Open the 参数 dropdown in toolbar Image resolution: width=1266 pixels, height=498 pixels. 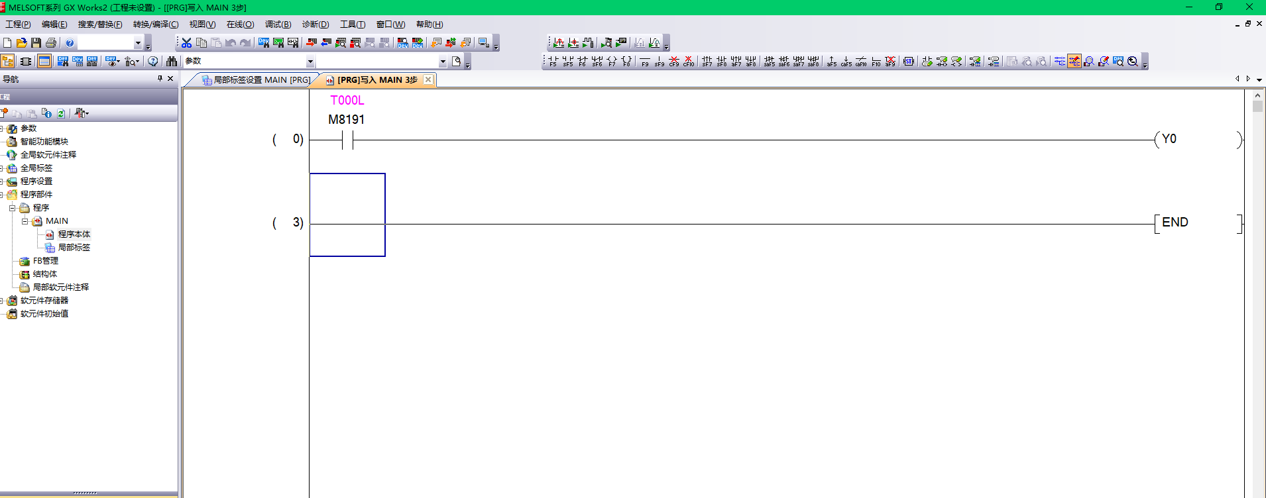[310, 62]
